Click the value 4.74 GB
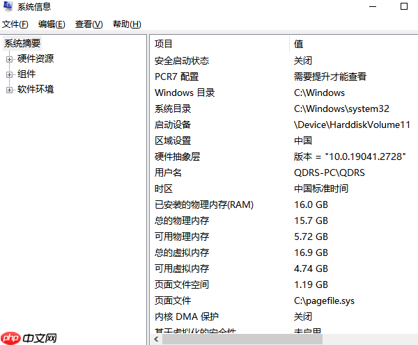Image resolution: width=418 pixels, height=345 pixels. coord(311,268)
